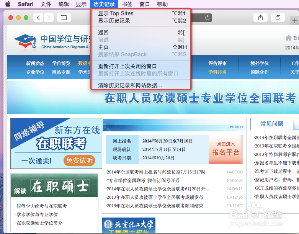Choose 清除历史记录和网站数据…
Viewport: 299px width, 234px height.
pos(141,85)
